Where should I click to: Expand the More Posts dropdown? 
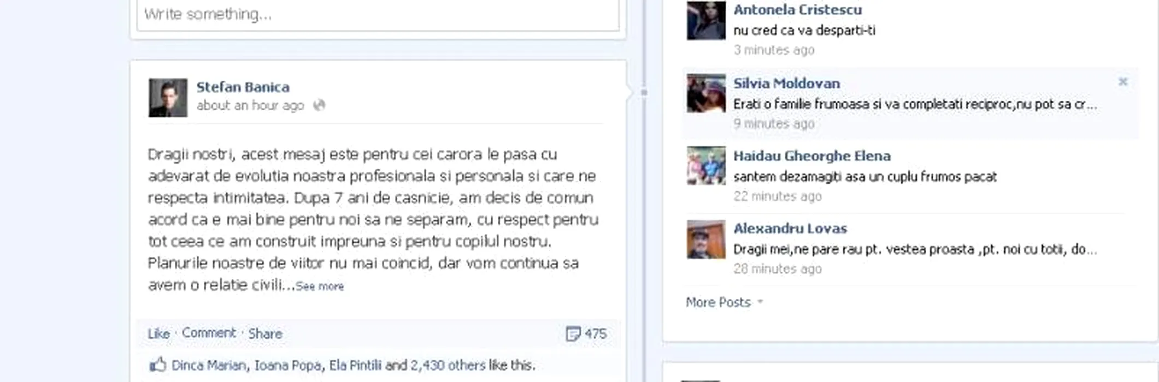[x=724, y=302]
